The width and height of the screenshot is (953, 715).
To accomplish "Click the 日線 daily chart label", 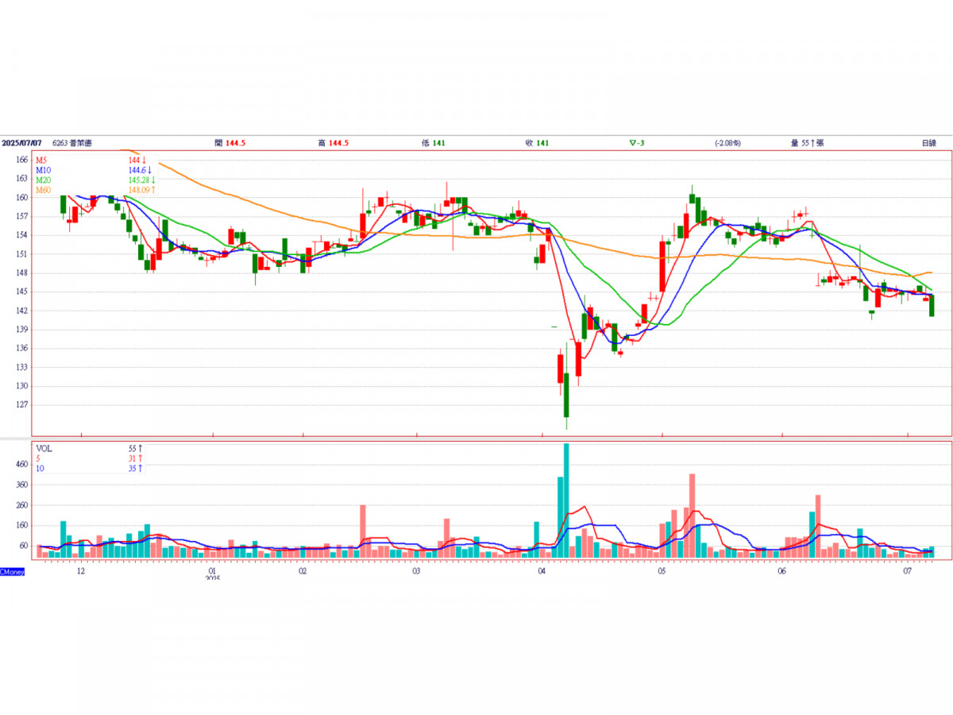I will [928, 143].
